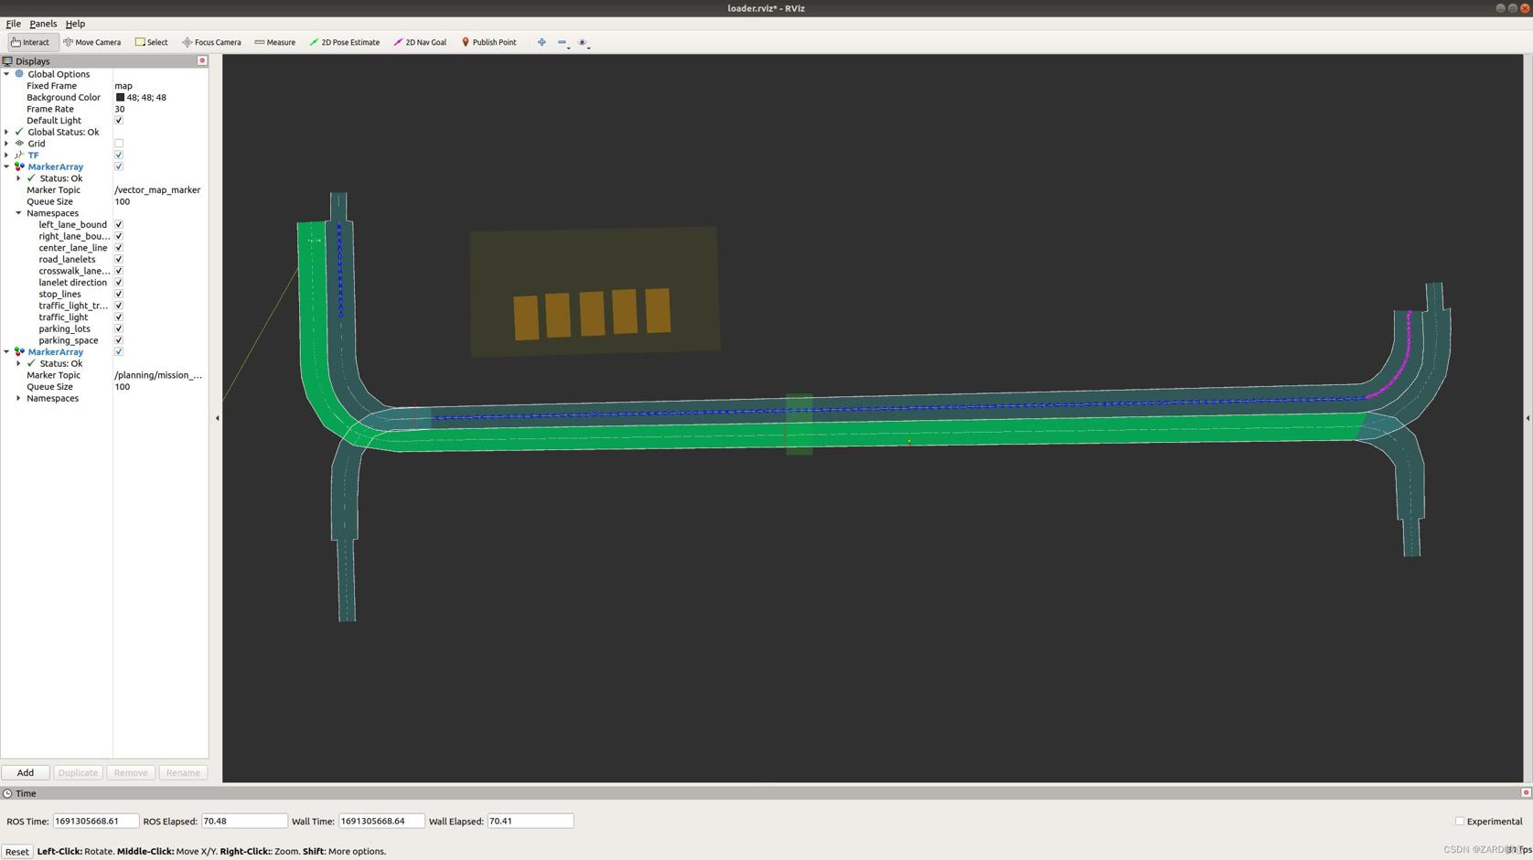The height and width of the screenshot is (860, 1533).
Task: Enable the Grid display checkbox
Action: [x=119, y=144]
